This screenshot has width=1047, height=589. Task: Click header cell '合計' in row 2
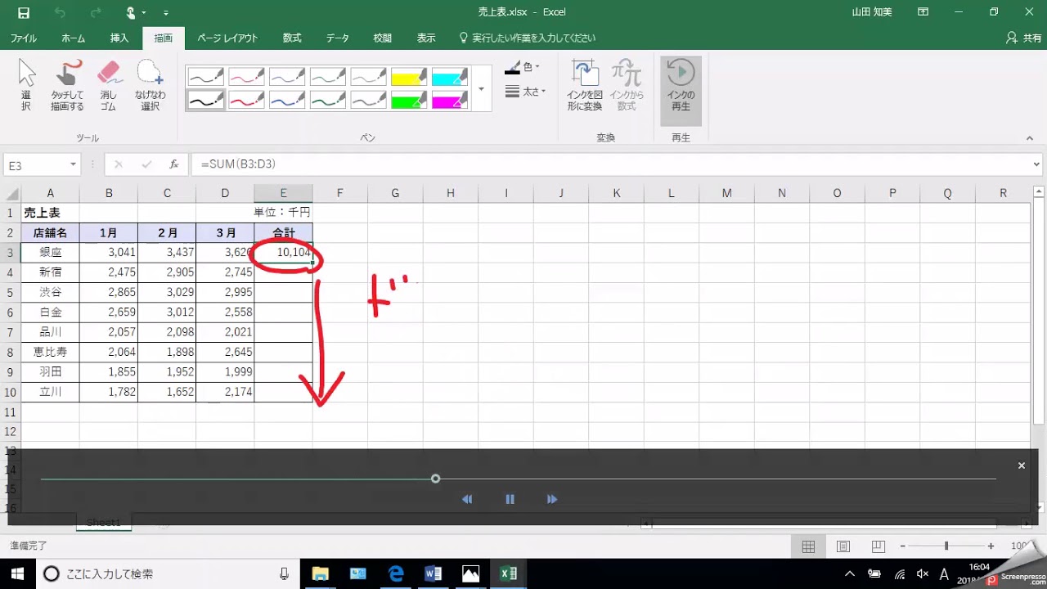click(283, 232)
